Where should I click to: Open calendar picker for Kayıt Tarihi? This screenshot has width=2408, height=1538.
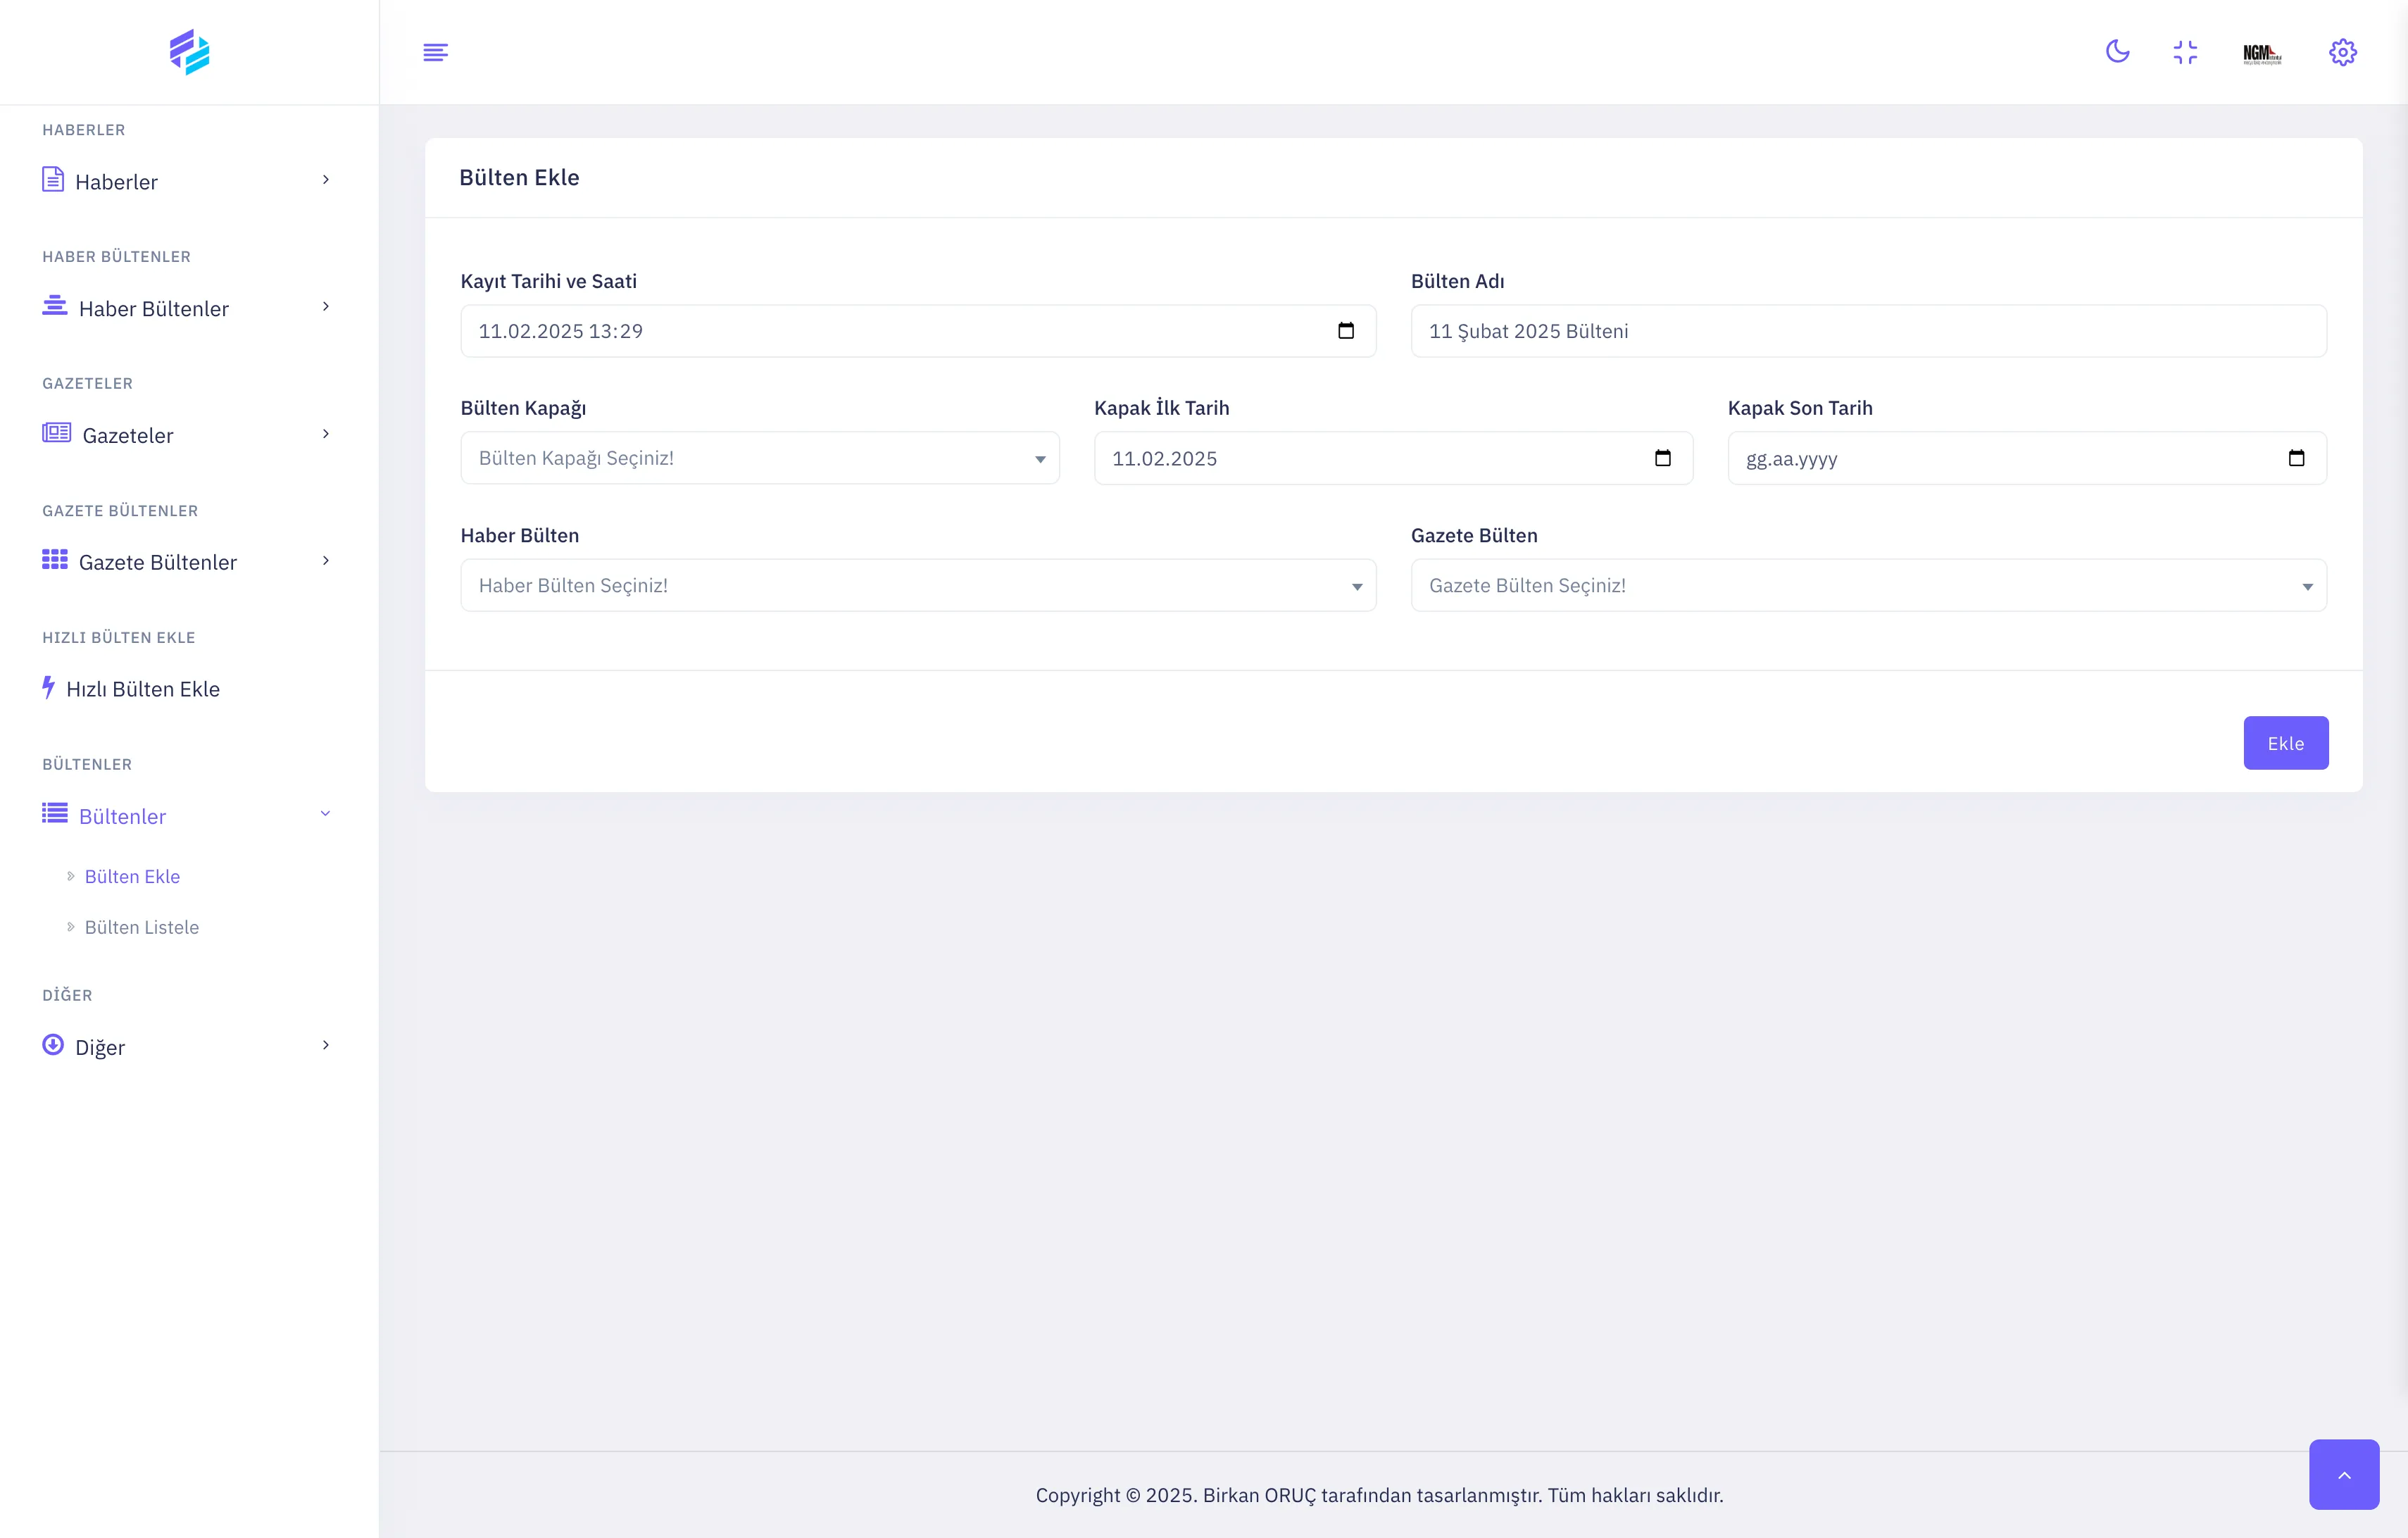pyautogui.click(x=1345, y=331)
